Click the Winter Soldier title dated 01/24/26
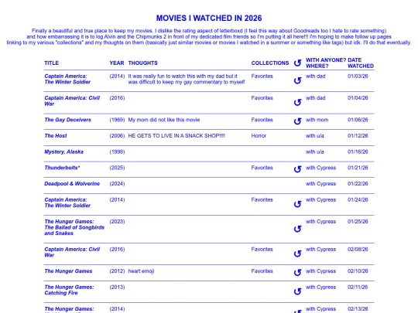Image resolution: width=418 pixels, height=313 pixels. tap(67, 202)
